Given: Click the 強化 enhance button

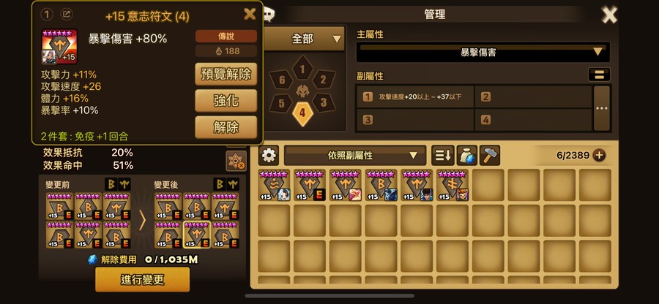Looking at the screenshot, I should pyautogui.click(x=226, y=101).
